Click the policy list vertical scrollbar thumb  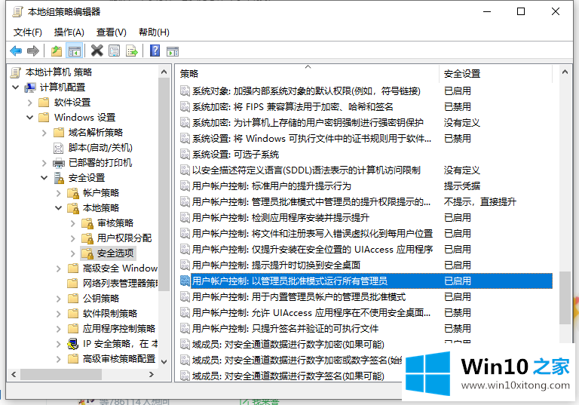click(x=565, y=298)
